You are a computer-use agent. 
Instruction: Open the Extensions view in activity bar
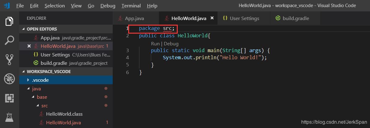[9, 98]
